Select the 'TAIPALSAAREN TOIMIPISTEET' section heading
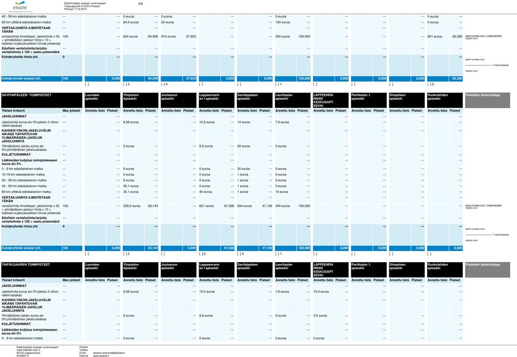Viewport: 517px width, 357px height. [x=26, y=264]
